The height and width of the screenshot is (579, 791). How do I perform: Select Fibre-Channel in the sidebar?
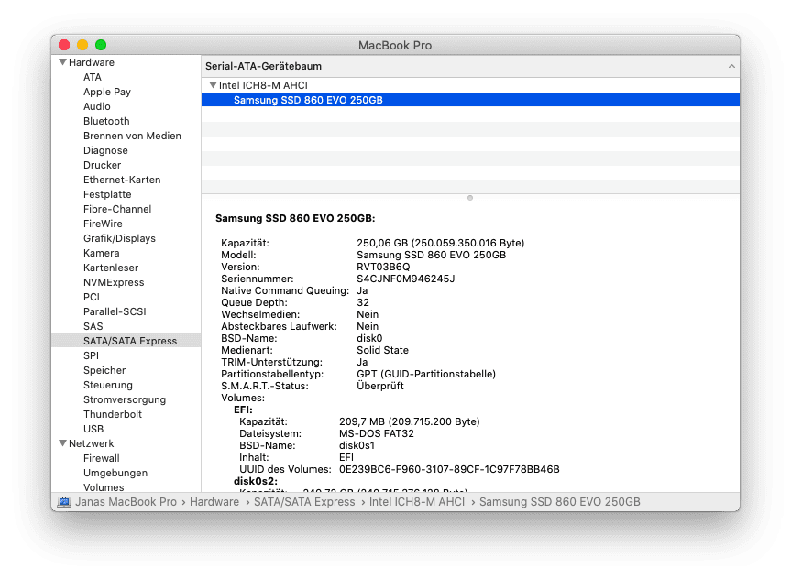(117, 209)
